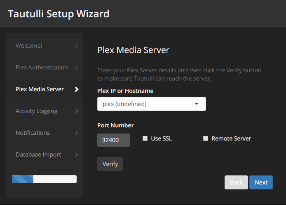Click the chevron icon beside Database Import
The image size is (286, 205).
click(x=76, y=154)
